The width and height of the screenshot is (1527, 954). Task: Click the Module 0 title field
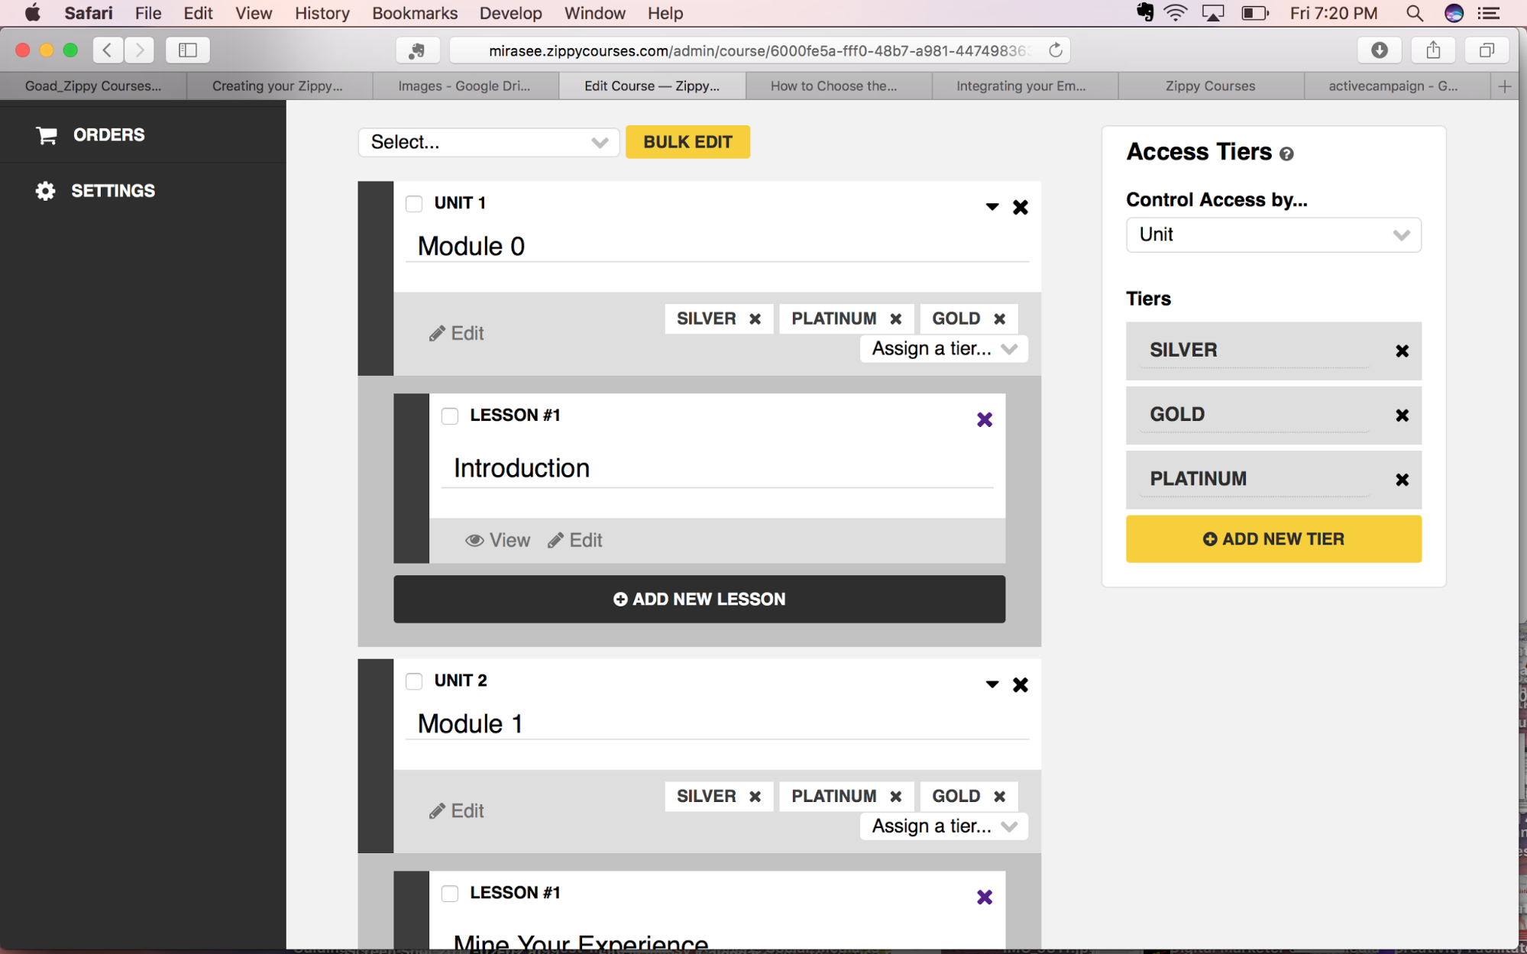(717, 247)
